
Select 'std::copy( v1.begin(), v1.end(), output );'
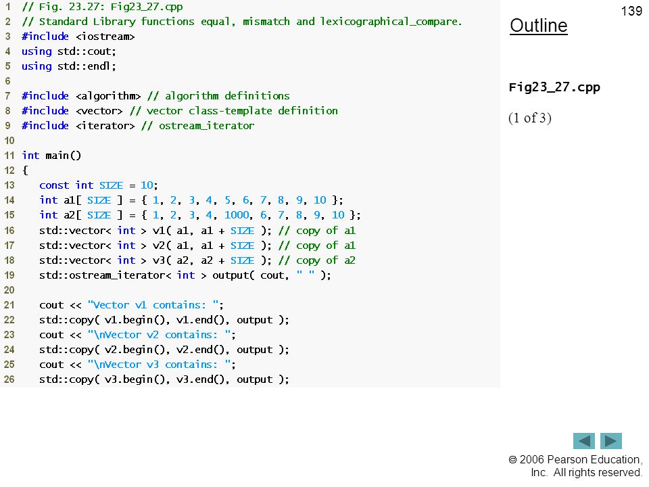164,320
